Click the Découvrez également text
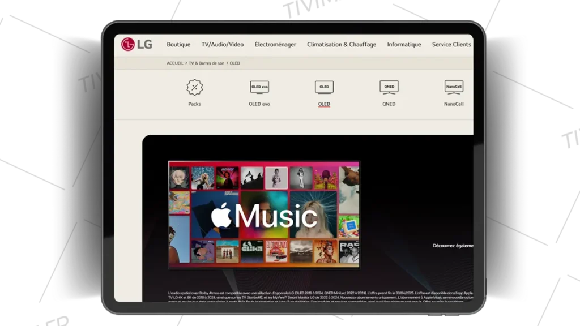 click(453, 246)
